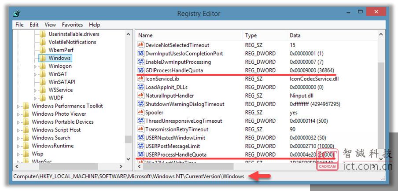Expand the WUDF tree node
This screenshot has height=191, width=398.
point(35,98)
